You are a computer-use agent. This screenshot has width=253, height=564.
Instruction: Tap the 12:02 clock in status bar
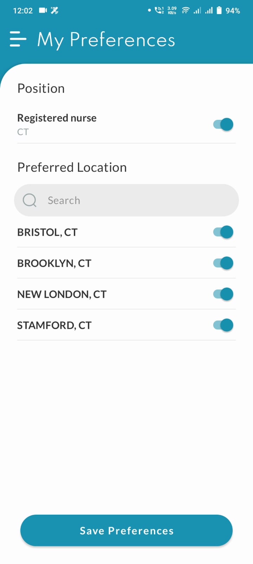[x=23, y=11]
